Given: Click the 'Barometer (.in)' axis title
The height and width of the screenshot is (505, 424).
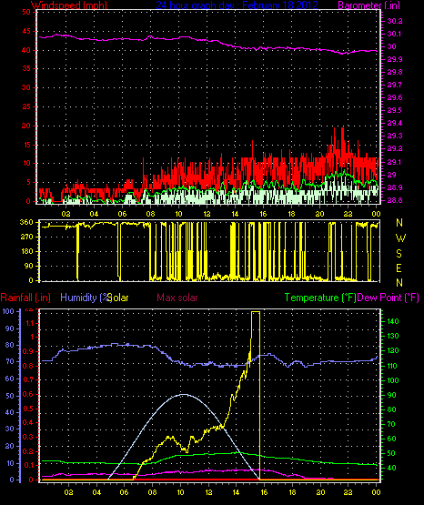Looking at the screenshot, I should pos(368,5).
